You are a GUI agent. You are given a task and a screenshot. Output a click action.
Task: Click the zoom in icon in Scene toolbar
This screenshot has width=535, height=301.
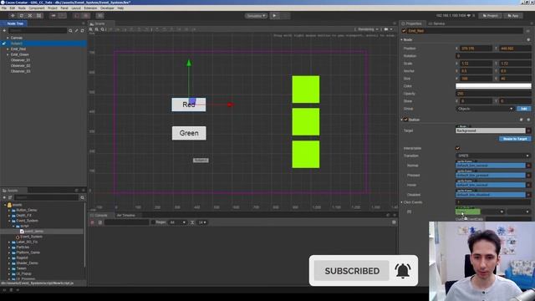(91, 30)
